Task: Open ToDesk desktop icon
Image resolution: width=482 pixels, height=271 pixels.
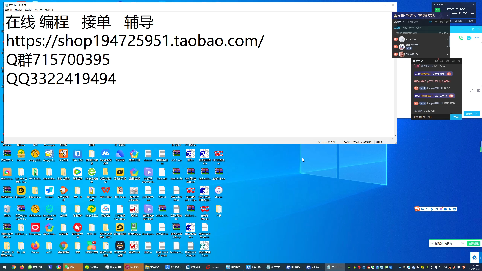Action: 49,192
